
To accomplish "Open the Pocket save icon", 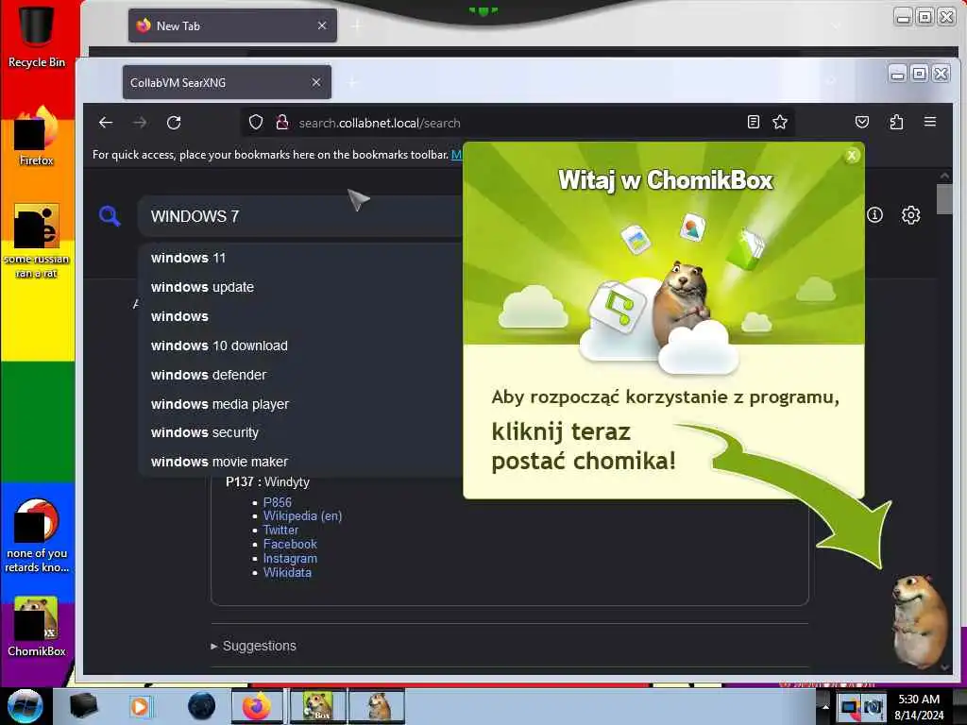I will coord(862,122).
